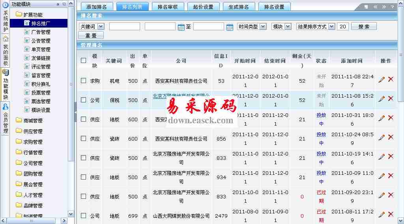Select checkbox of 山西大同煤炭股份有限公司 row
The height and width of the screenshot is (224, 404).
pyautogui.click(x=83, y=216)
